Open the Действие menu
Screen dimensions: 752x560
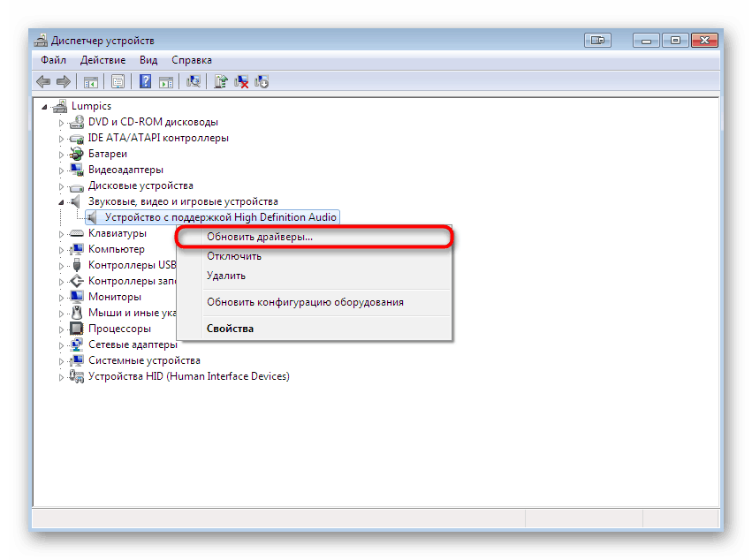coord(103,60)
